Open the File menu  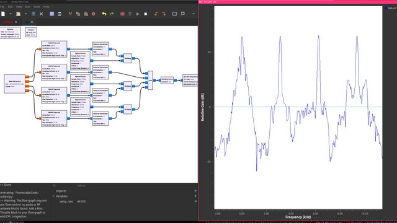click(x=2, y=7)
